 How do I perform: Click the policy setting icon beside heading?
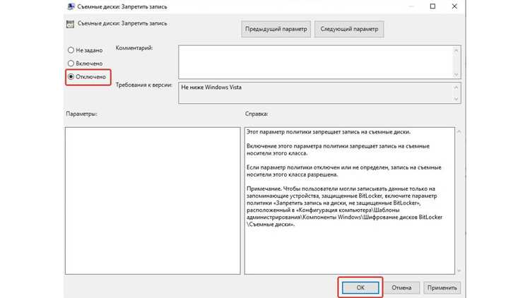pyautogui.click(x=70, y=24)
